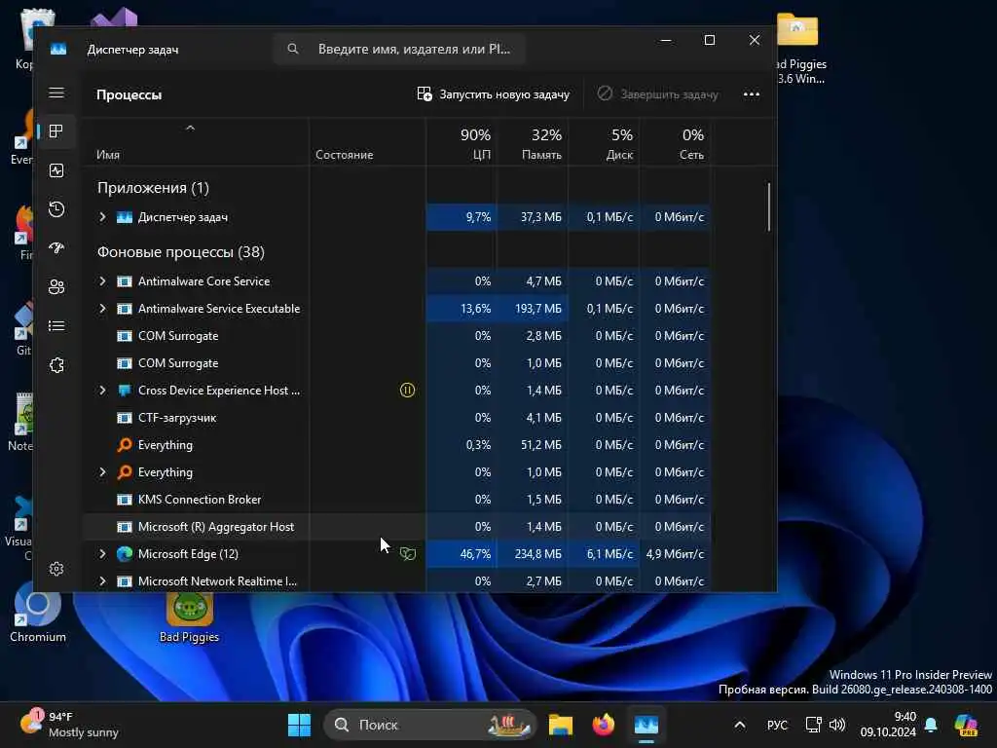Open the notification bell in system tray
Viewport: 997px width, 748px height.
pyautogui.click(x=932, y=725)
